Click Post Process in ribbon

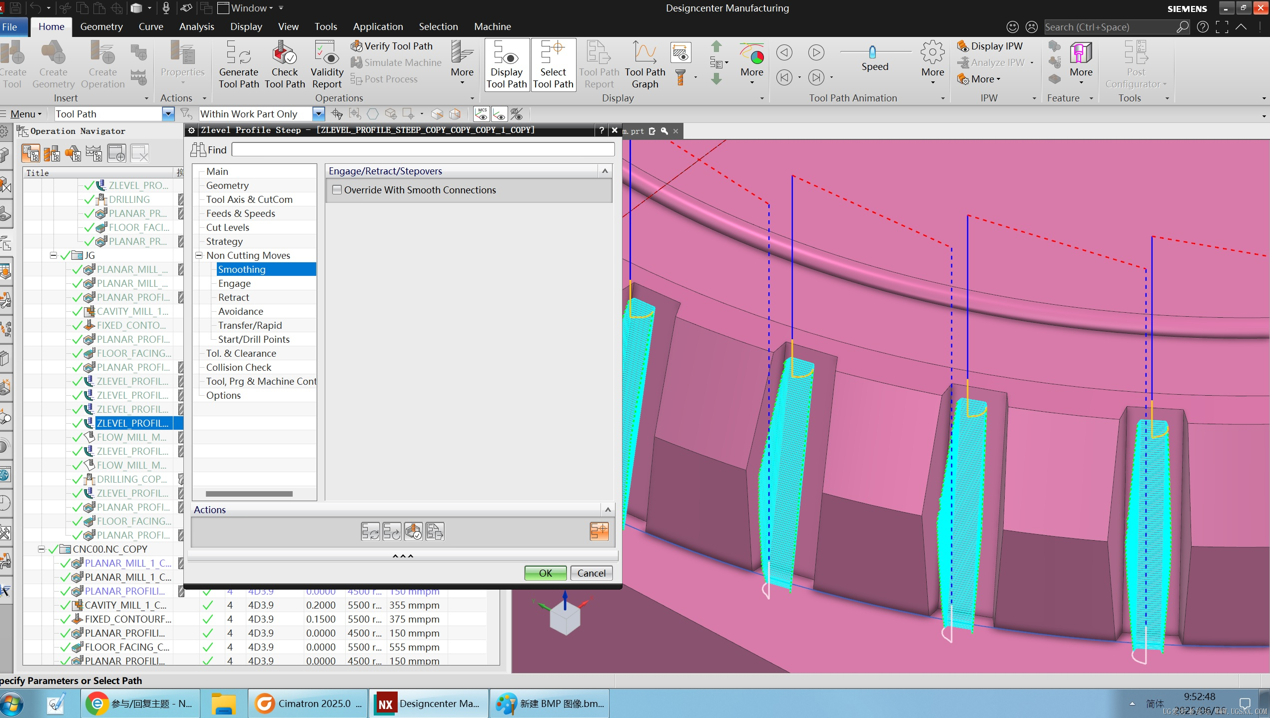[385, 79]
